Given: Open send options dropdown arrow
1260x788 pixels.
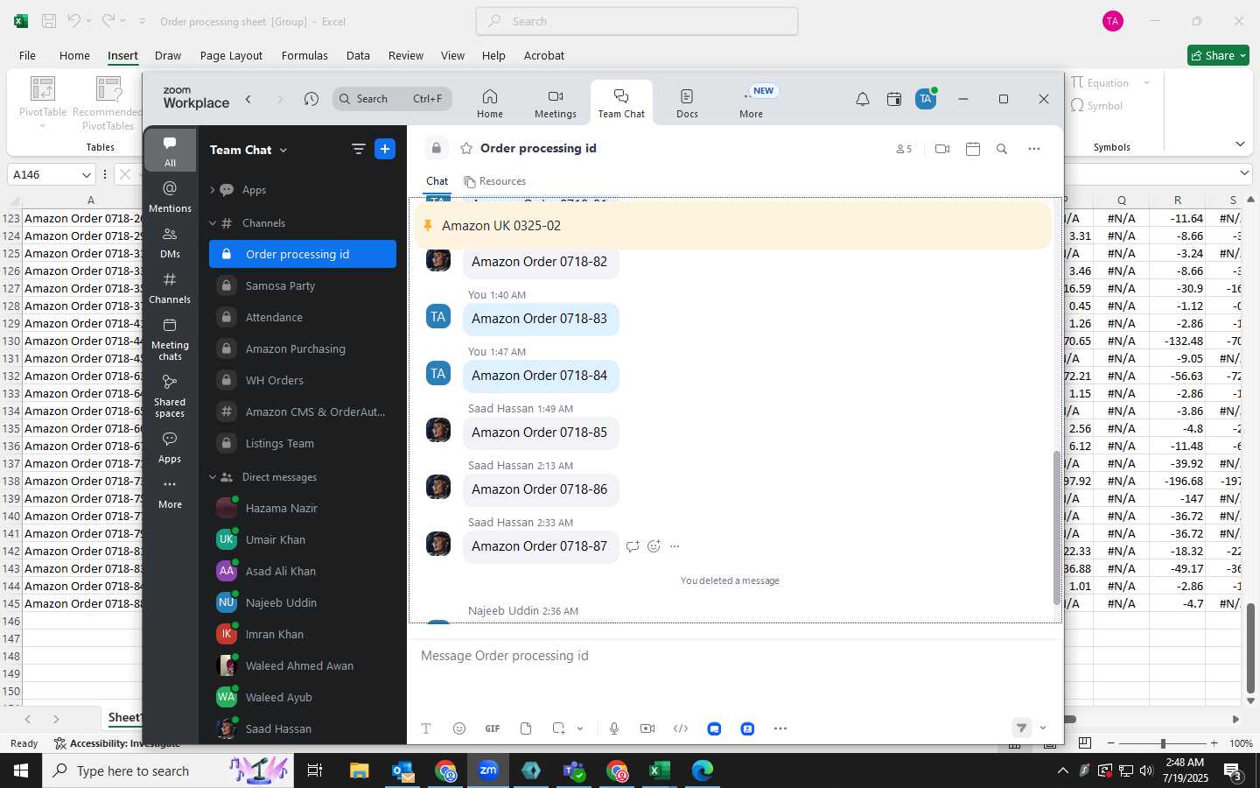Looking at the screenshot, I should coord(1043,728).
